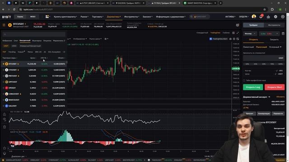Click the Открыть Short button
289x162 pixels.
click(275, 87)
